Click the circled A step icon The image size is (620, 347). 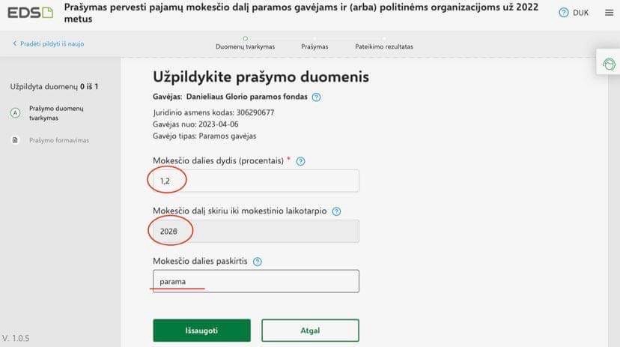[15, 112]
